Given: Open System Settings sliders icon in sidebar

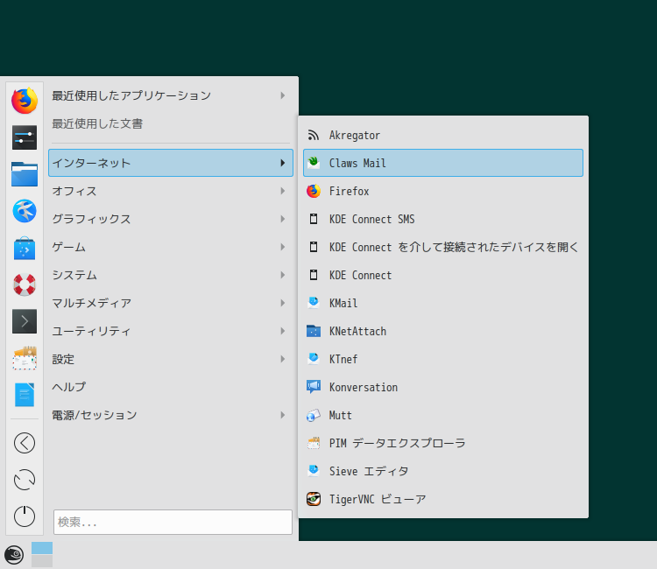Looking at the screenshot, I should (x=25, y=137).
